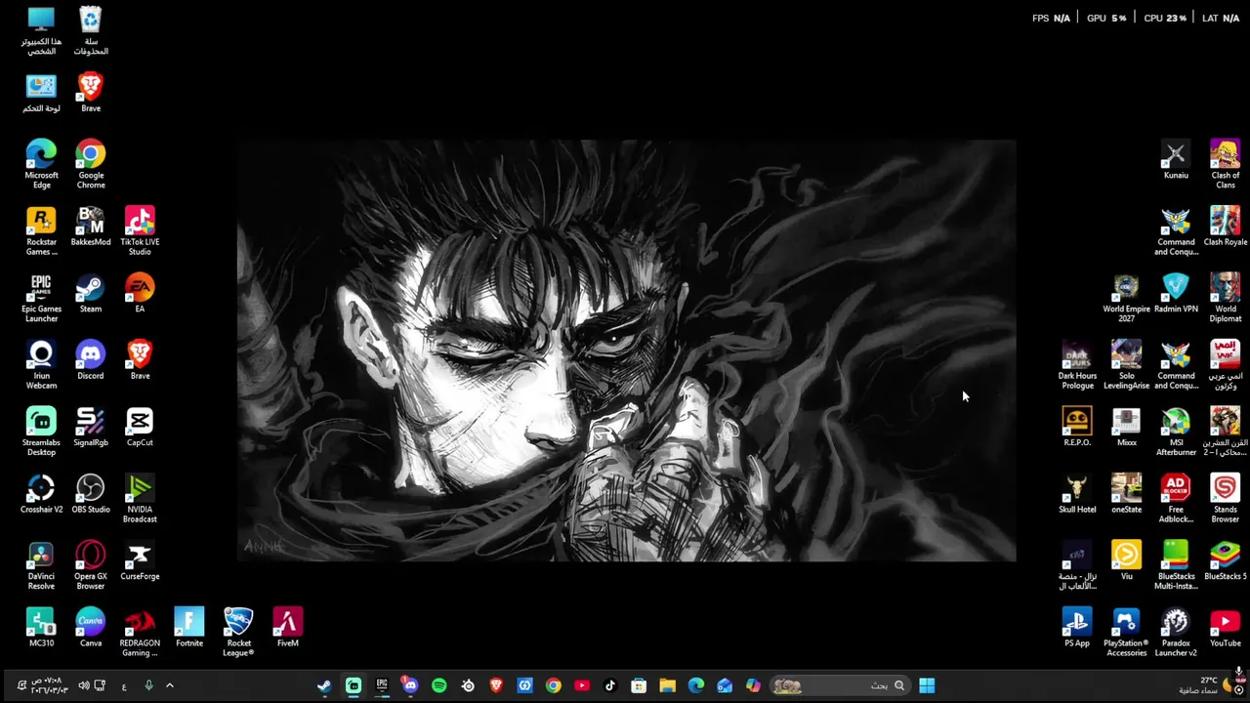This screenshot has width=1250, height=703.
Task: Open SignalRgb desktop shortcut
Action: (90, 427)
